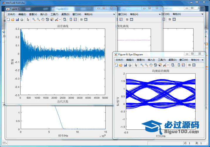The width and height of the screenshot is (210, 147).
Task: Click Rotate 3D icon in Eye Diagram toolbar
Action: pyautogui.click(x=155, y=65)
